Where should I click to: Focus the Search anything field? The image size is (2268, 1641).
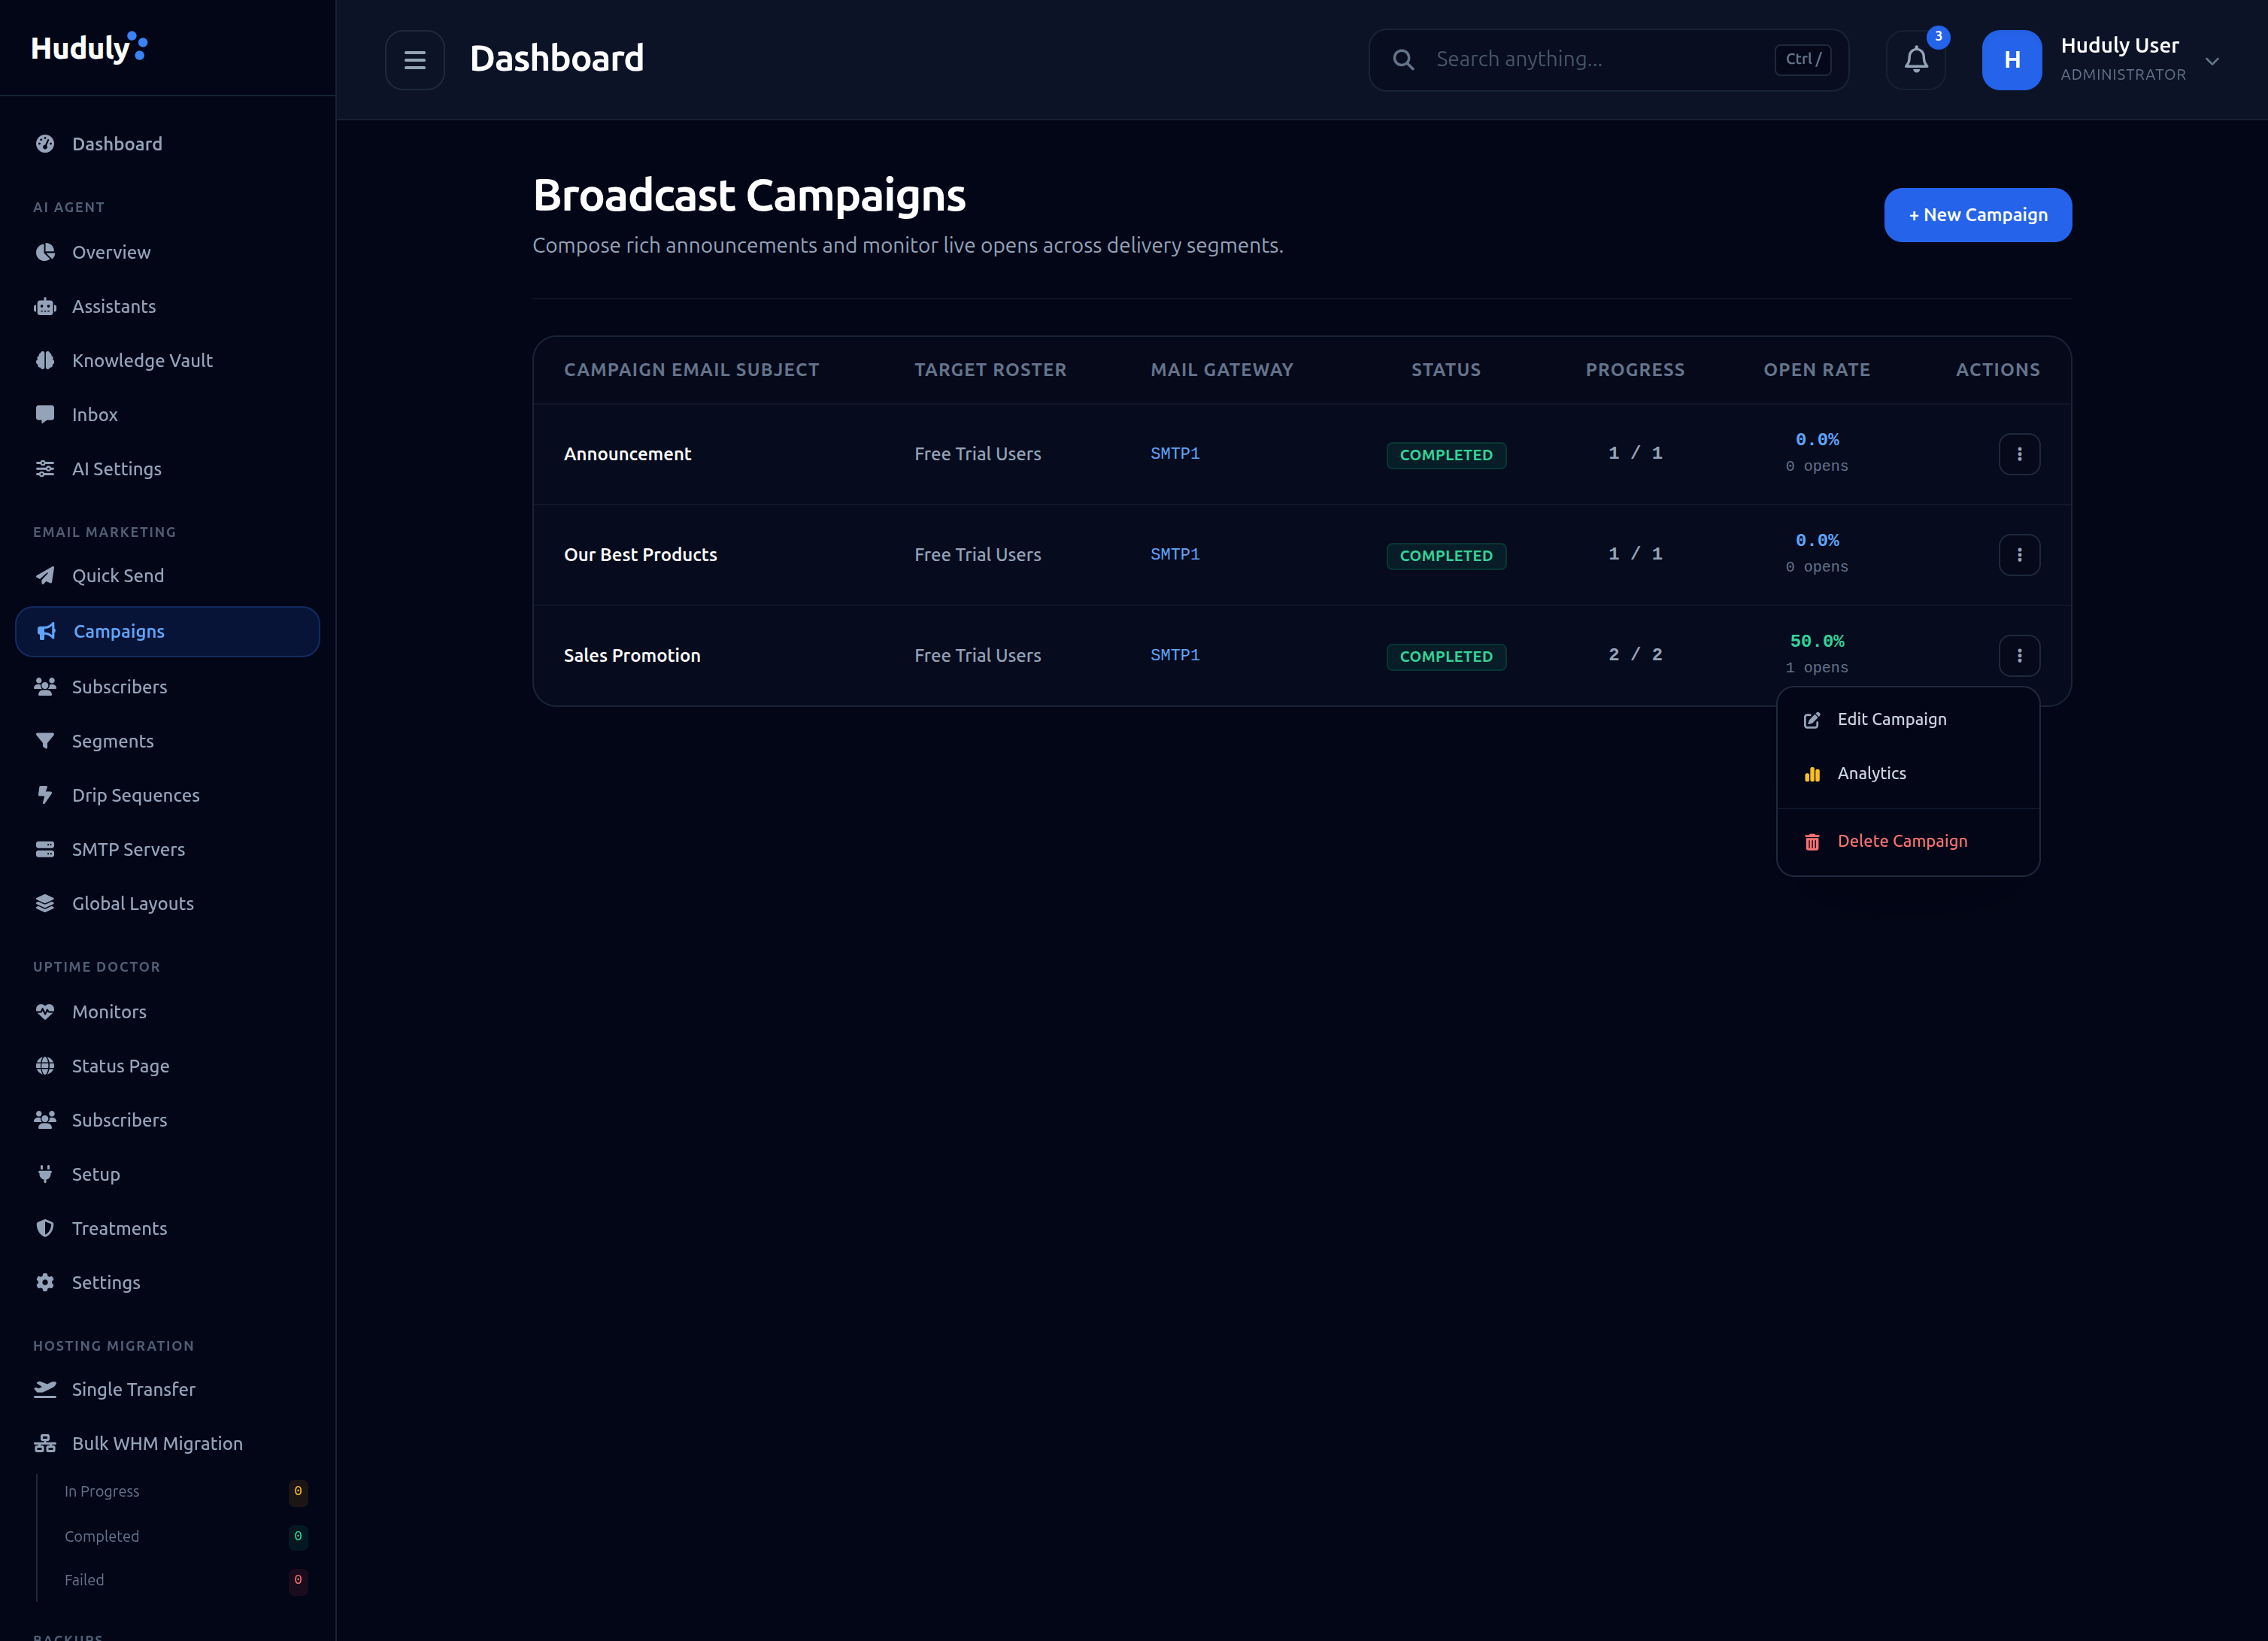coord(1608,60)
